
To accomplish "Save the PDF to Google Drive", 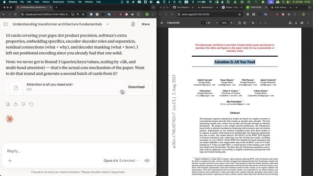I will click(290, 23).
